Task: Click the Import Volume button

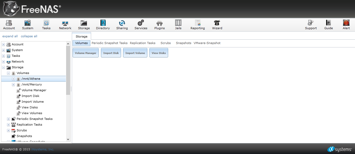Action: (135, 53)
